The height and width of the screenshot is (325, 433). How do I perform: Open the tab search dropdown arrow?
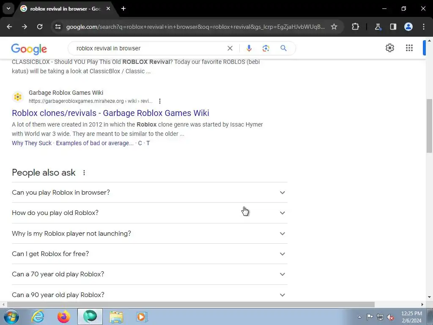(x=8, y=8)
